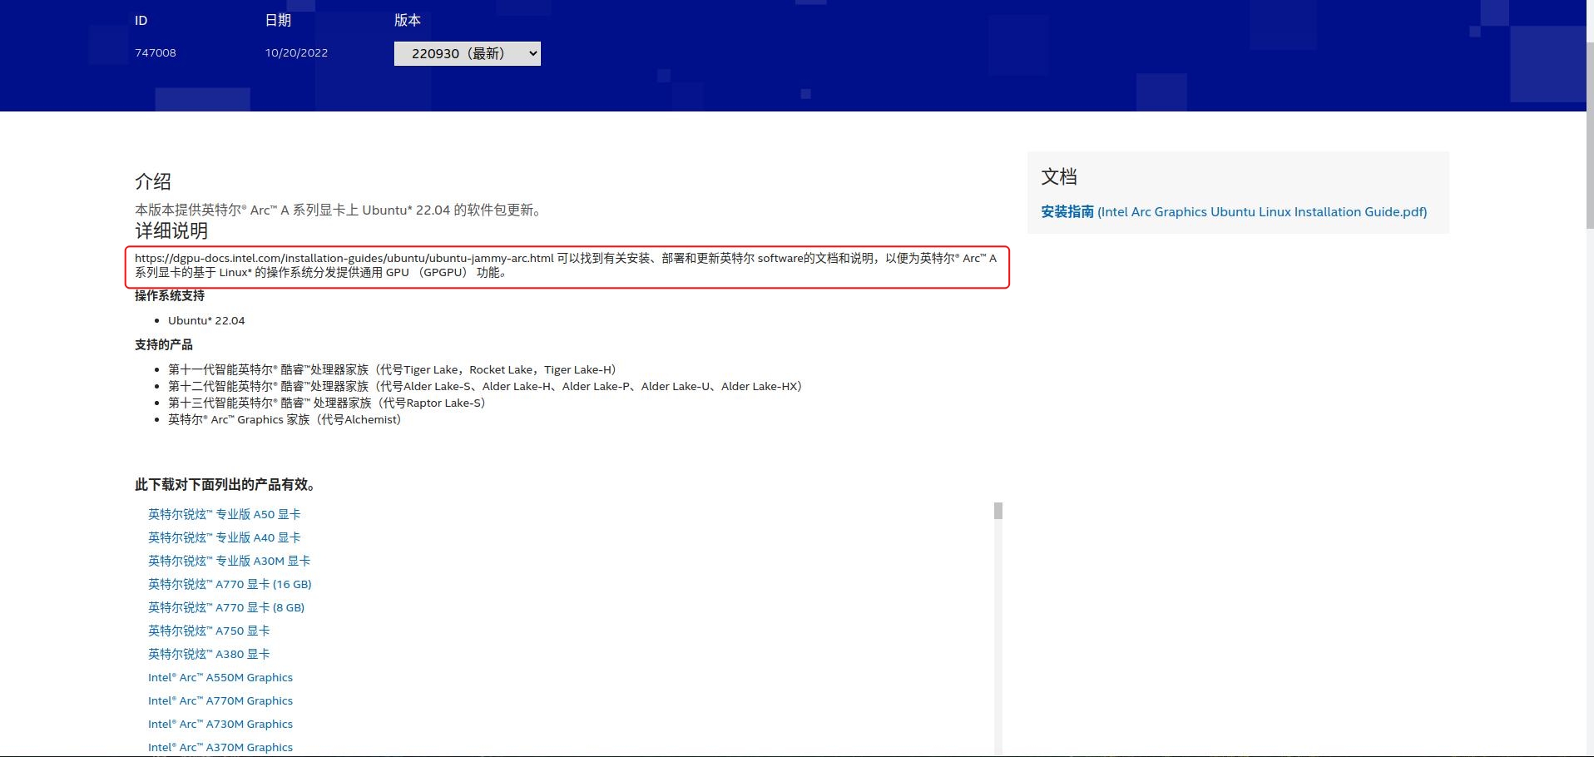Screen dimensions: 1594x757
Task: Open 英特尔锐炫 A770 显卡 (16 GB) link
Action: (230, 584)
